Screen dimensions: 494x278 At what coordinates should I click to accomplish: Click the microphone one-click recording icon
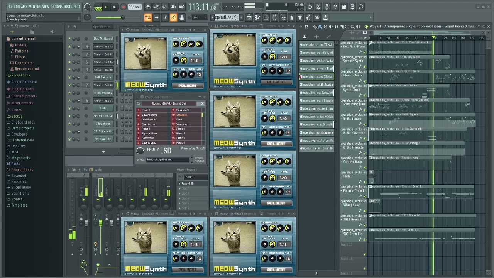(x=327, y=7)
